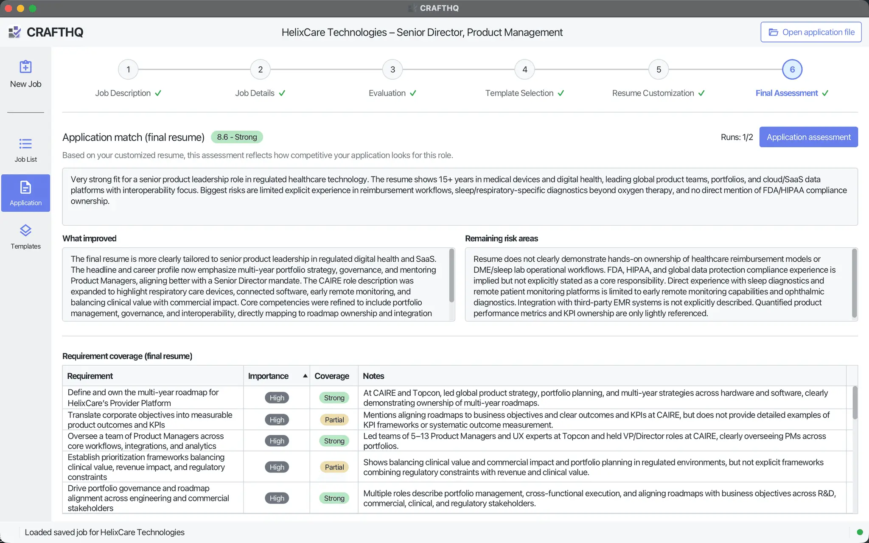Click the green status indicator dot

[x=860, y=532]
